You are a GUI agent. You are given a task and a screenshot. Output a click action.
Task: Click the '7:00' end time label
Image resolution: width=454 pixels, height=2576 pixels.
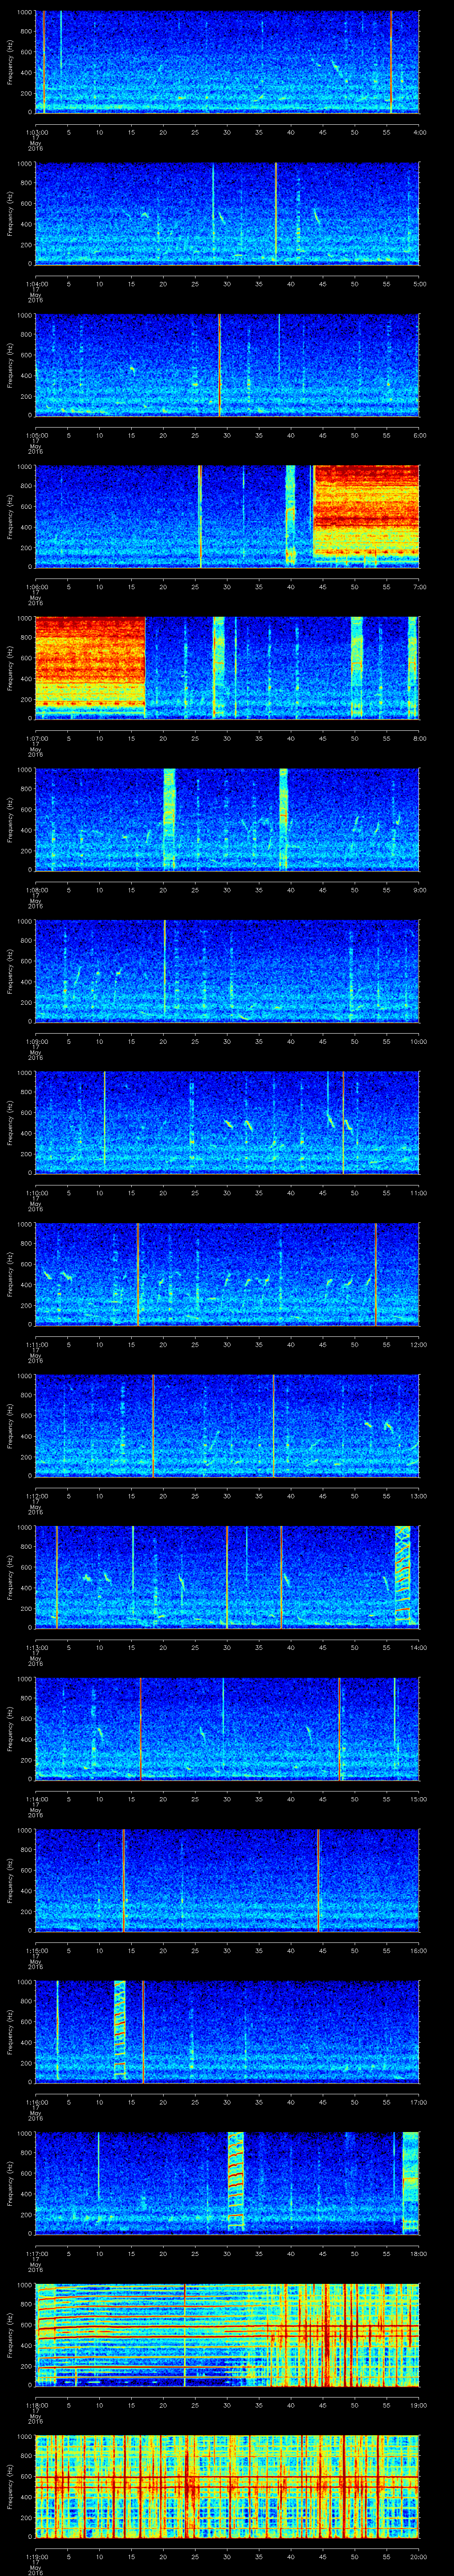420,586
